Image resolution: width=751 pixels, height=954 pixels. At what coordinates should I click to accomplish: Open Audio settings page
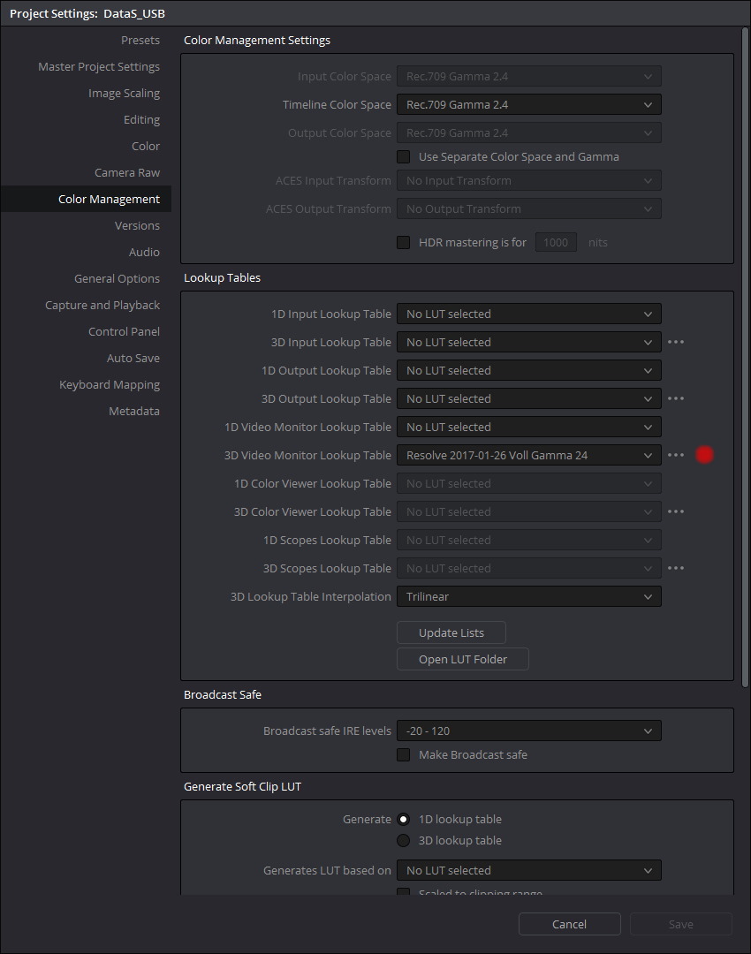(144, 252)
